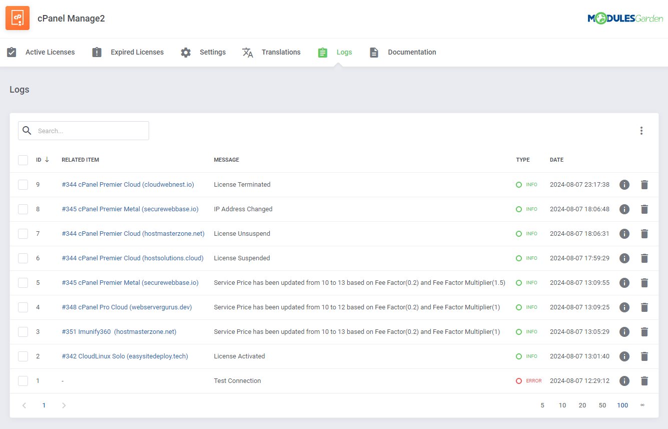Show info details for Test Connection log
The width and height of the screenshot is (668, 429).
pos(624,381)
